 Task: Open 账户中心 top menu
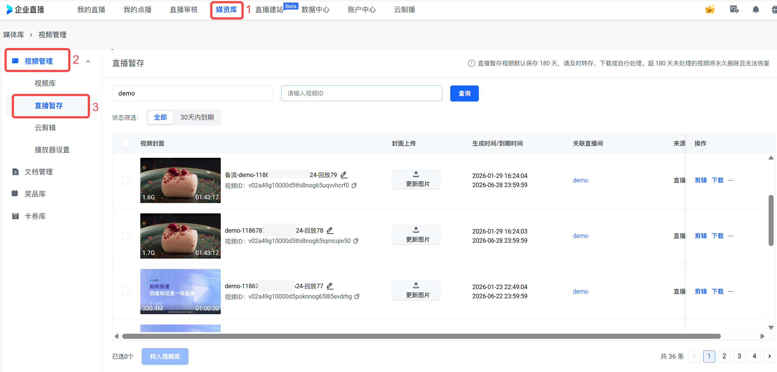point(361,10)
